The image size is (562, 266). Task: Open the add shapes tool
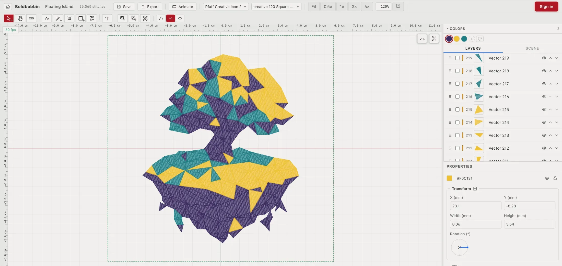coord(92,18)
